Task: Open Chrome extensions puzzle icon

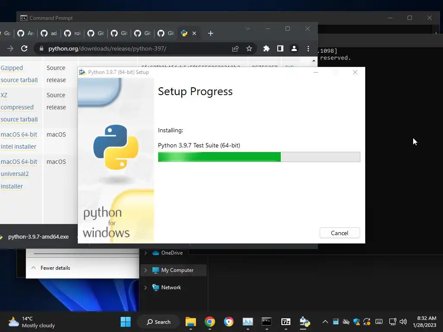Action: click(x=266, y=48)
